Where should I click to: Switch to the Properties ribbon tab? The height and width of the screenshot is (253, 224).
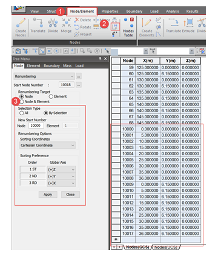coord(110,12)
